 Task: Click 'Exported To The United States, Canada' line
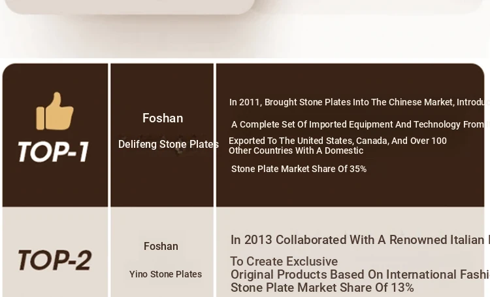click(337, 141)
